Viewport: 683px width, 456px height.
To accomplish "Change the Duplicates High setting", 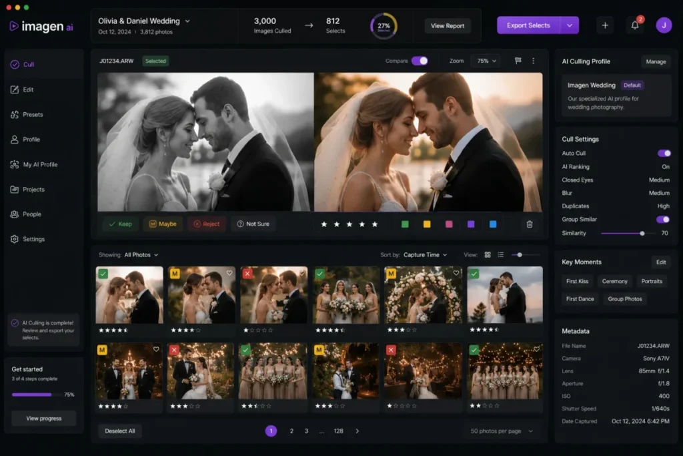I will [x=664, y=206].
